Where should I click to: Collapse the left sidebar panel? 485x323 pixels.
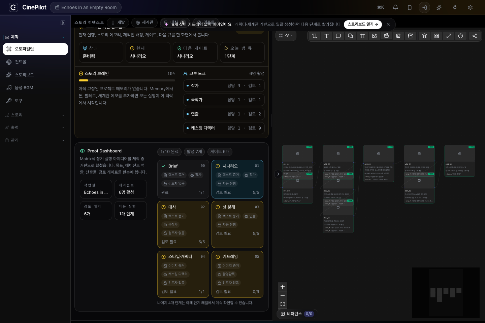click(63, 23)
